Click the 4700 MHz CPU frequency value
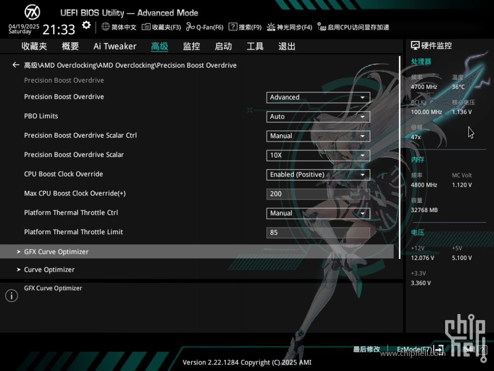The height and width of the screenshot is (371, 494). tap(424, 87)
